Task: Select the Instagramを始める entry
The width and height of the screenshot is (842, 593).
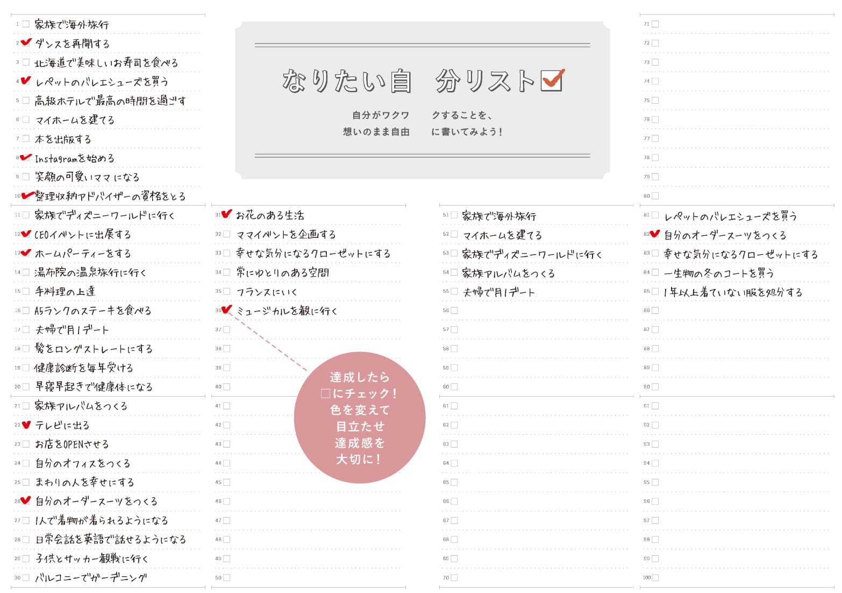Action: (75, 158)
